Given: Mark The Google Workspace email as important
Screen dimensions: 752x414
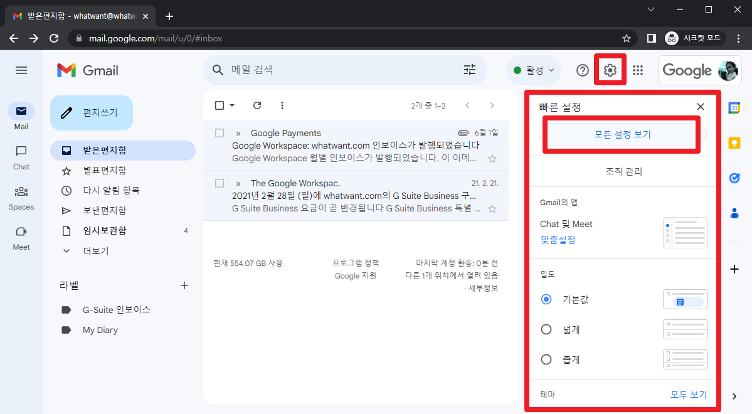Looking at the screenshot, I should pyautogui.click(x=238, y=184).
